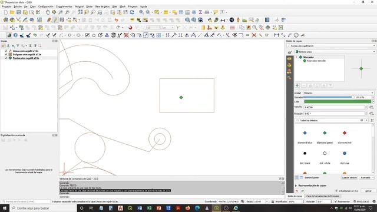This screenshot has width=377, height=212.
Task: Click the red snapping magnet icon
Action: click(130, 28)
